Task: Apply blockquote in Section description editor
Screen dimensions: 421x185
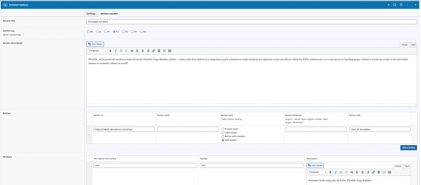Action: 132,51
